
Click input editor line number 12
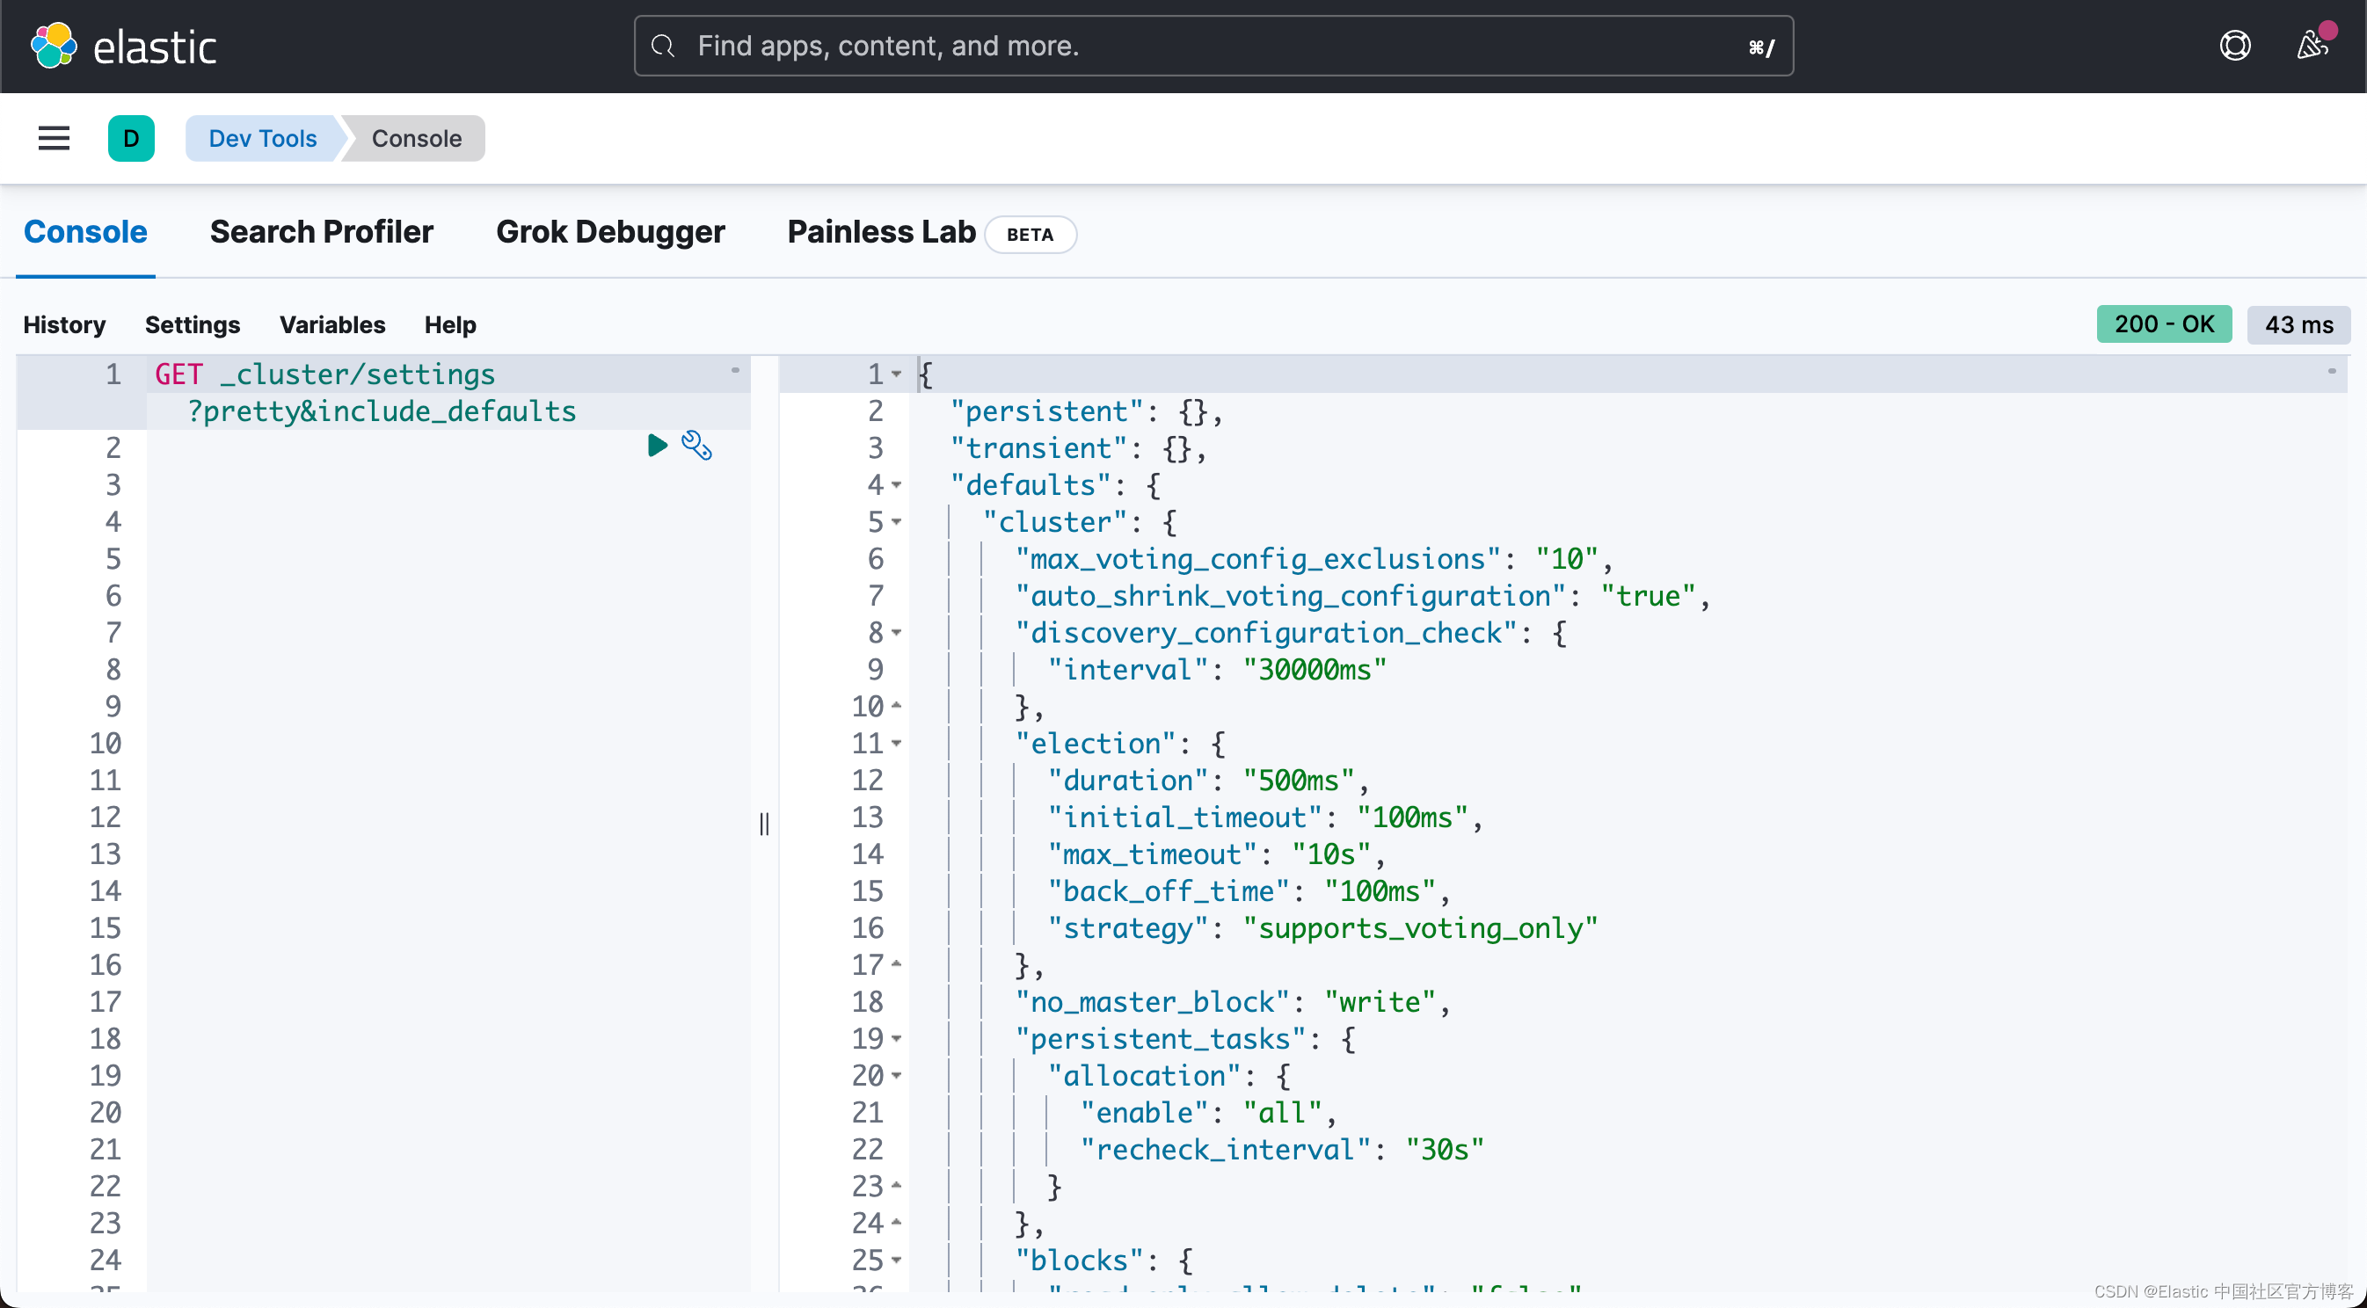105,817
